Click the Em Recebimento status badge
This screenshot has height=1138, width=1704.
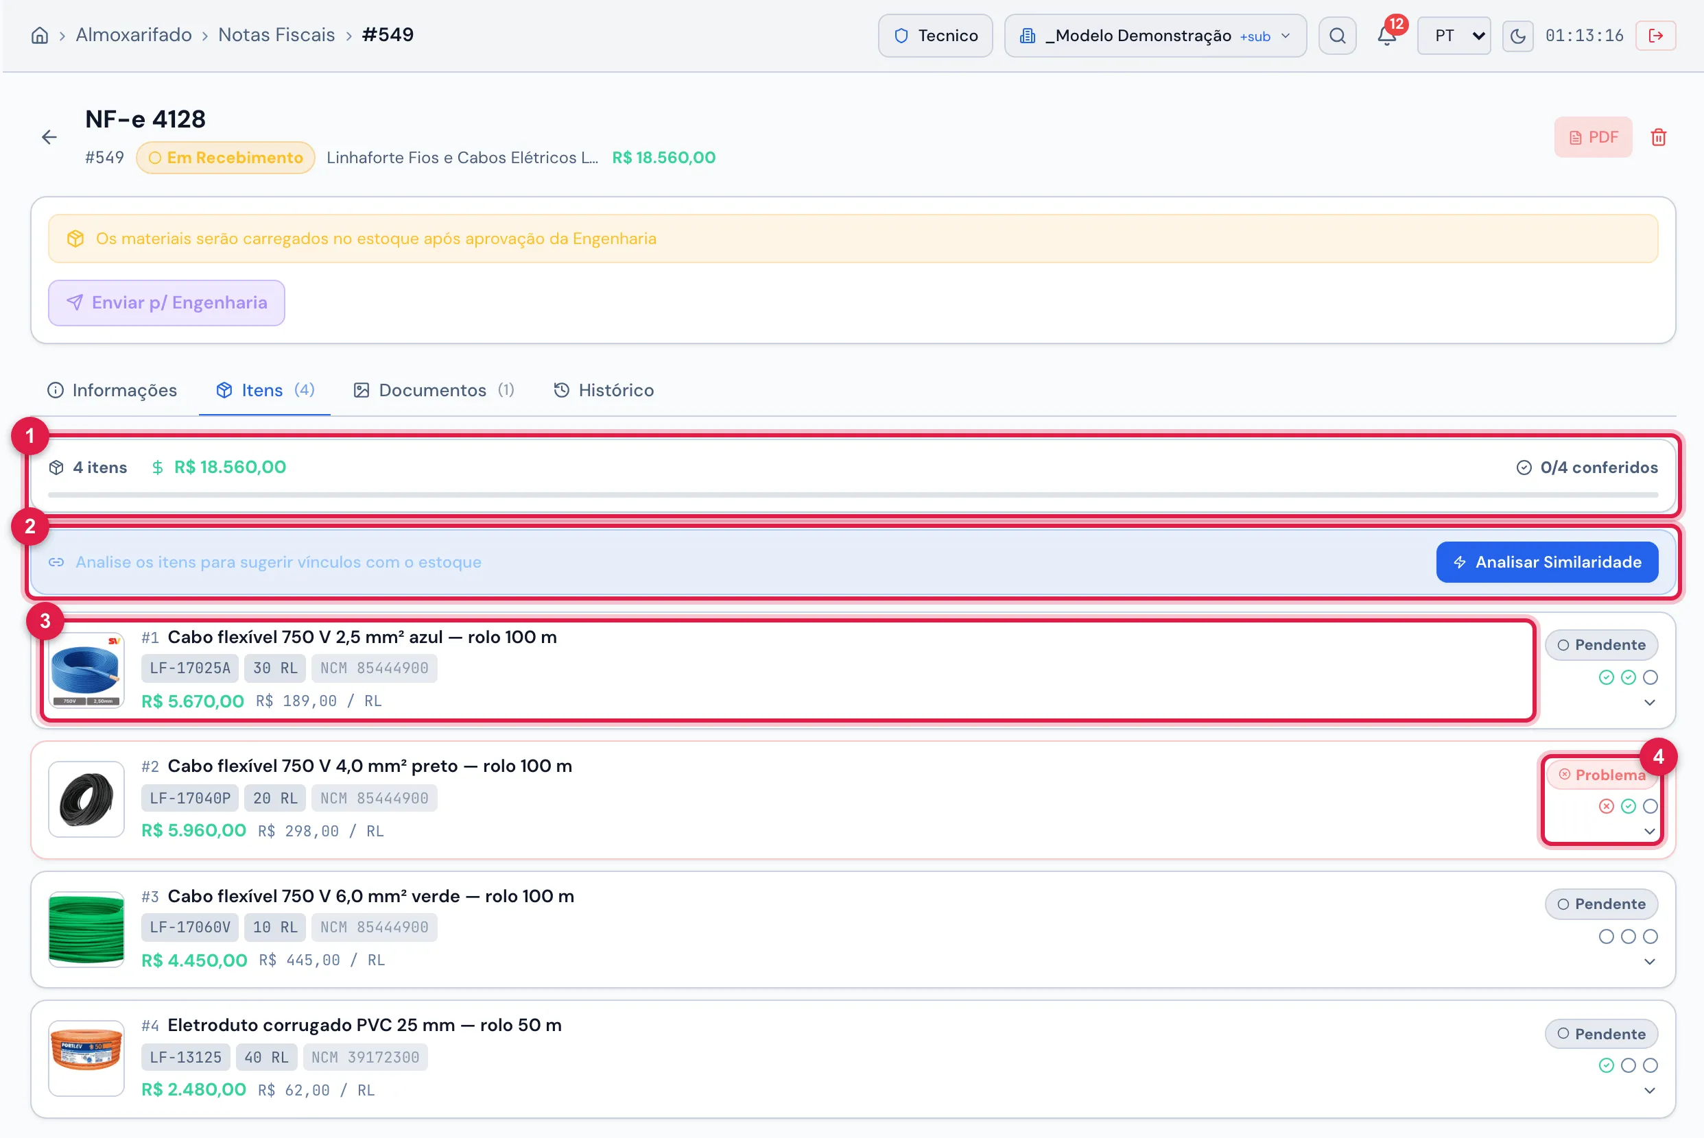tap(226, 158)
